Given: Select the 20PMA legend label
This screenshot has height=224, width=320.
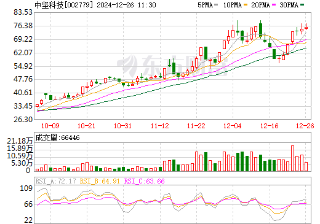Looking at the screenshot, I should (260, 5).
